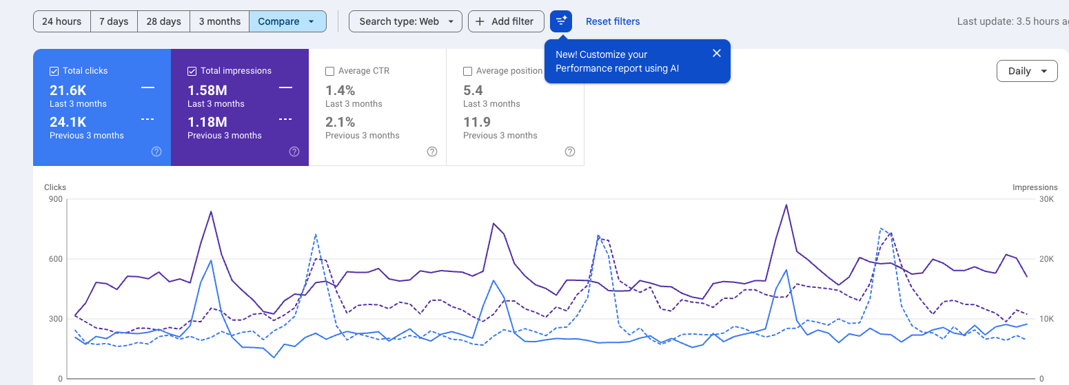The image size is (1069, 385).
Task: Click the 21.6K clicks value
Action: pyautogui.click(x=68, y=90)
